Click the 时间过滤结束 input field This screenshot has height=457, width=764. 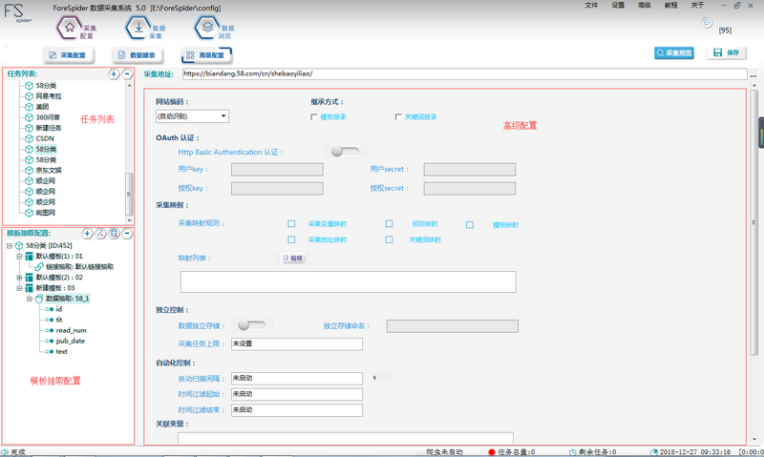coord(297,410)
